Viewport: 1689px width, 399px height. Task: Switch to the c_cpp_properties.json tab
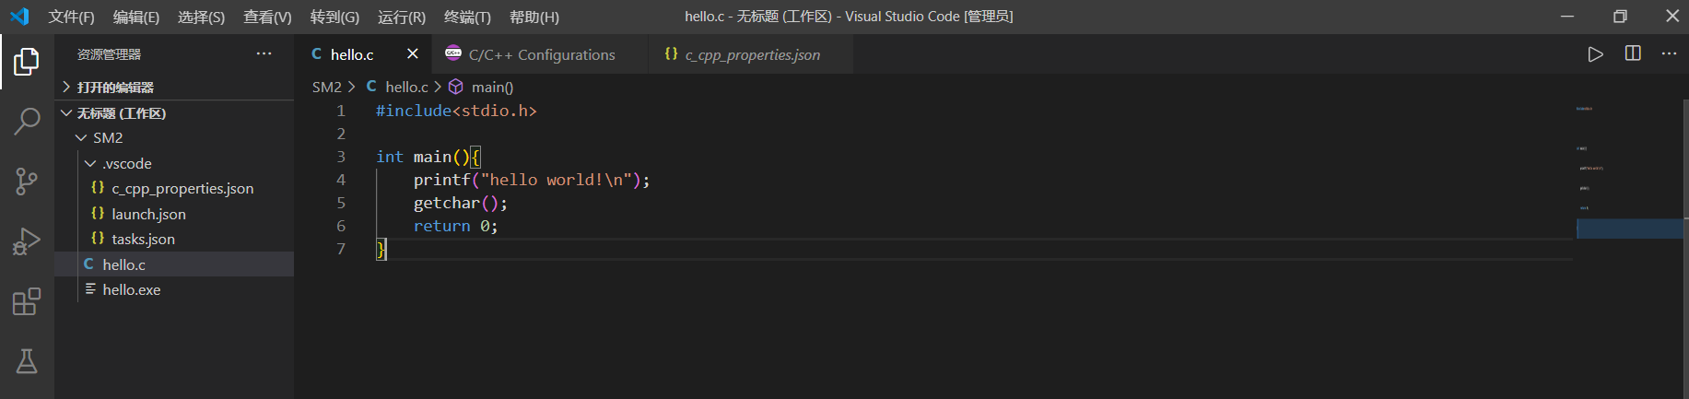752,55
